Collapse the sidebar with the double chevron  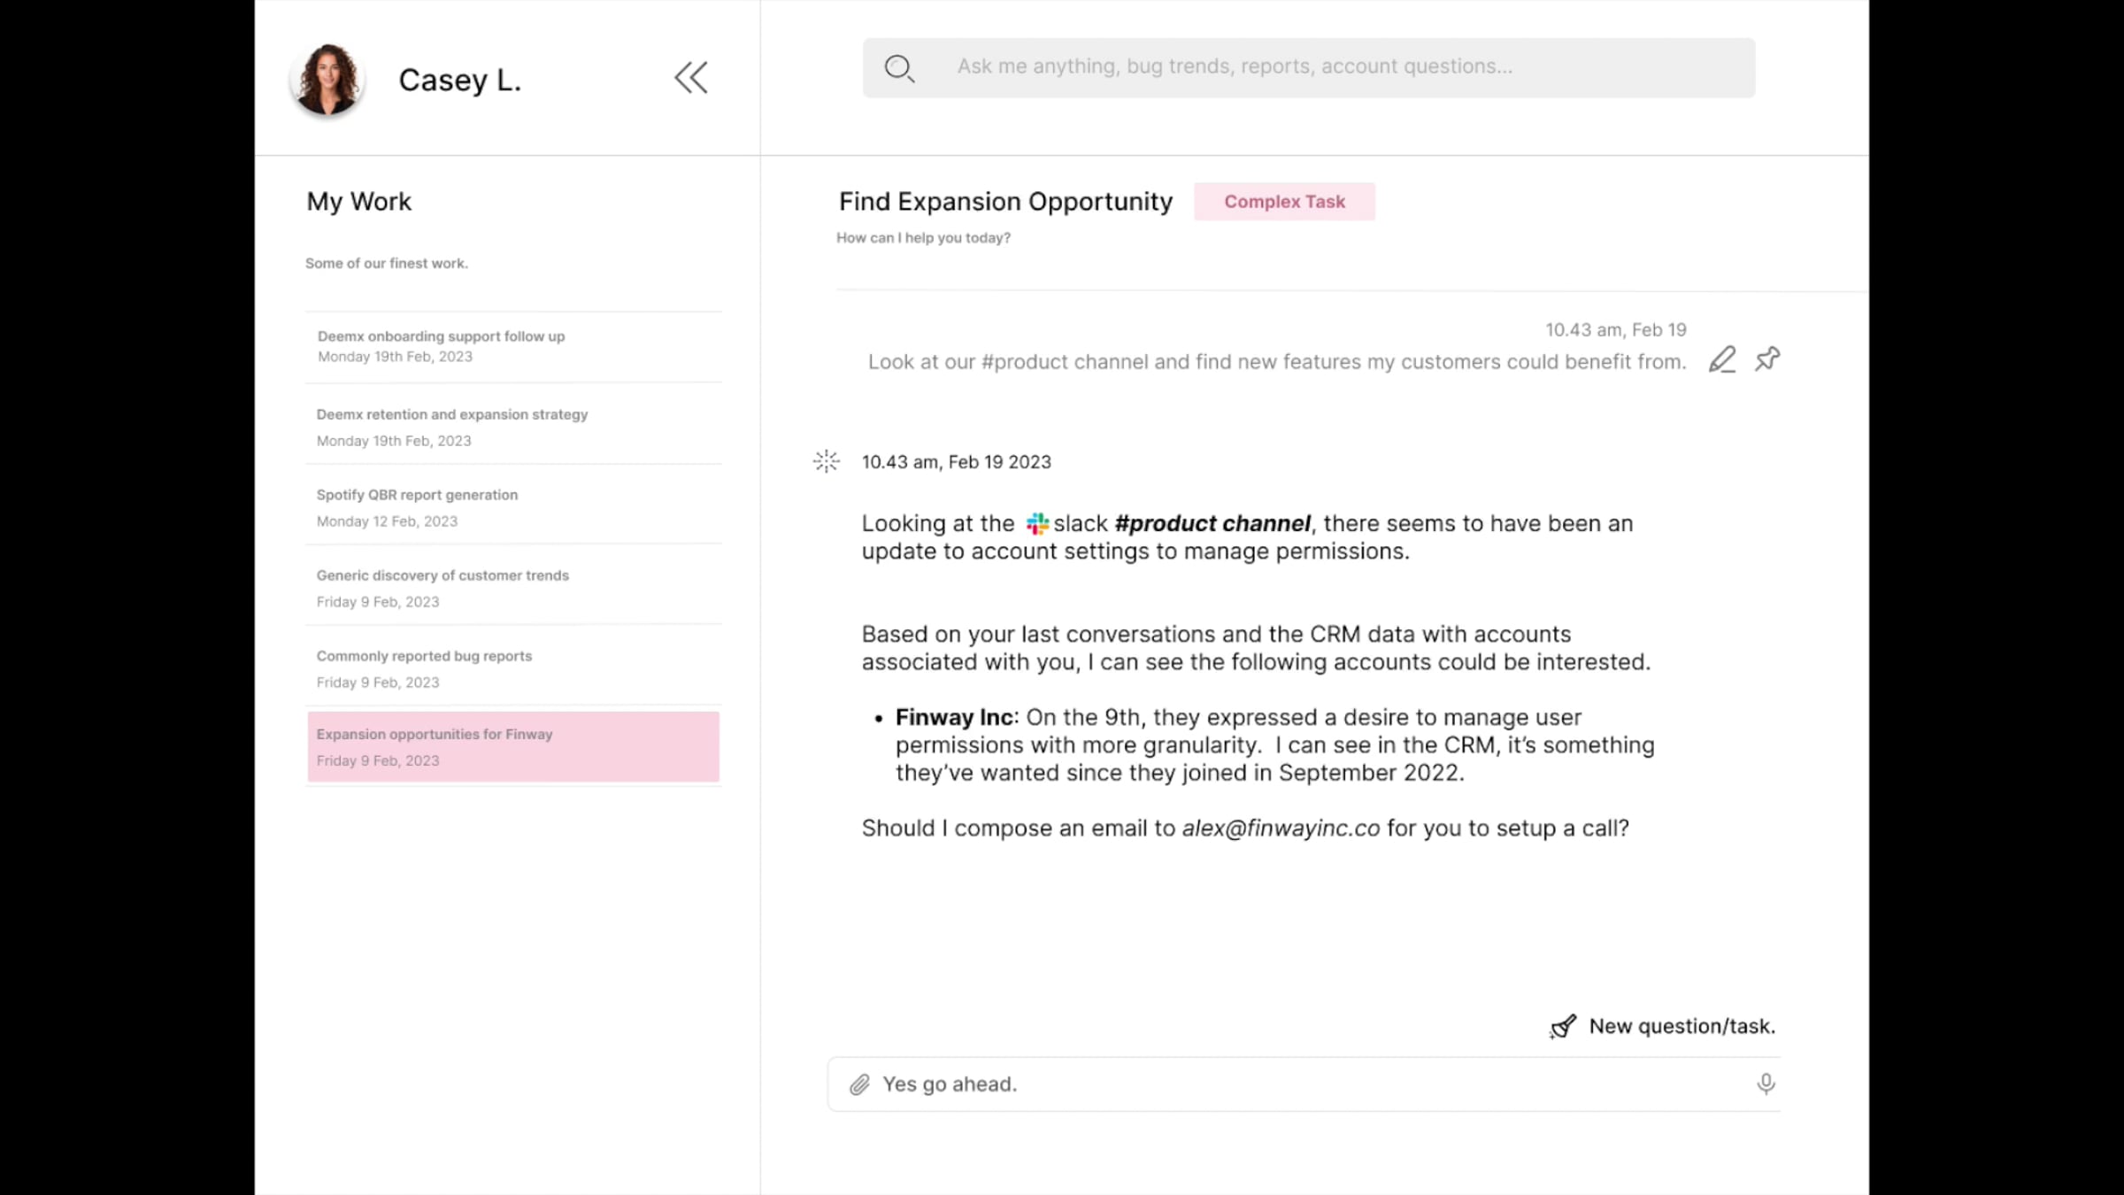click(x=691, y=78)
